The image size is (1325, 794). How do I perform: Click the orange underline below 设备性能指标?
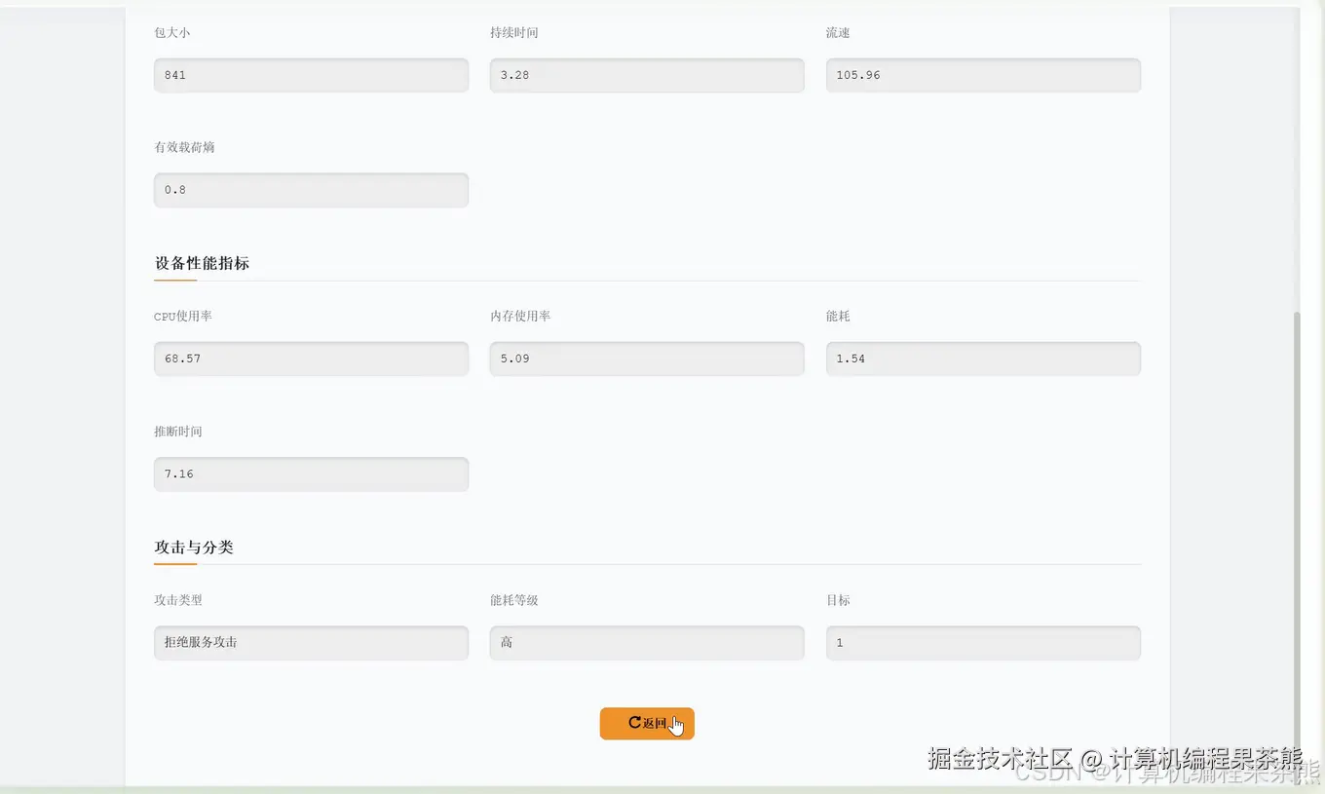(176, 281)
